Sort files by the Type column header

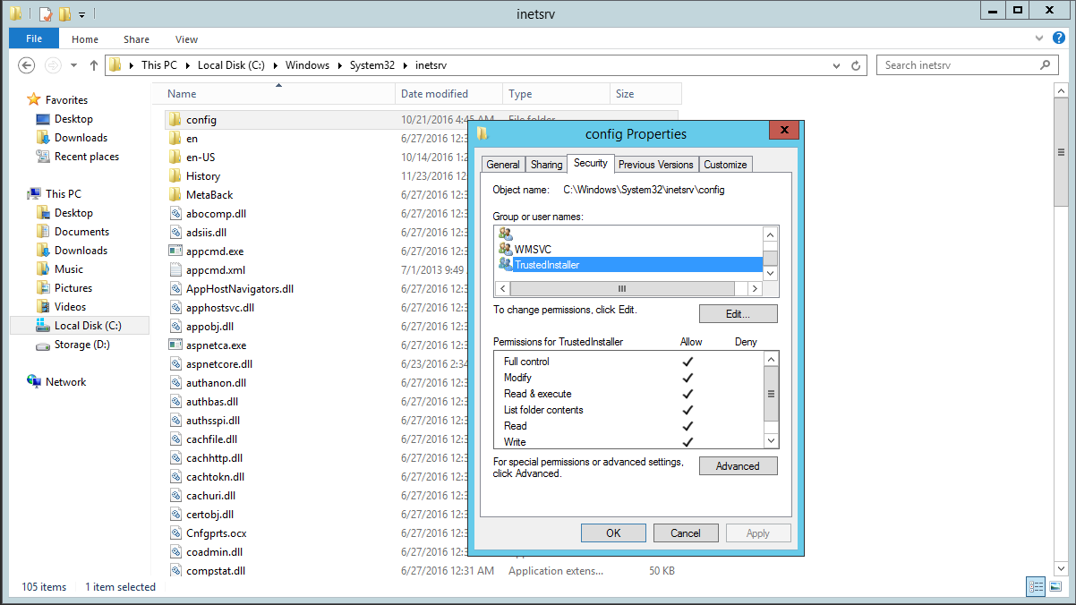[x=556, y=94]
